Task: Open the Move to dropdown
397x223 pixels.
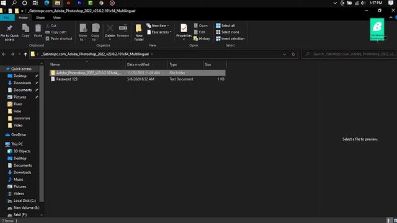Action: coord(83,32)
